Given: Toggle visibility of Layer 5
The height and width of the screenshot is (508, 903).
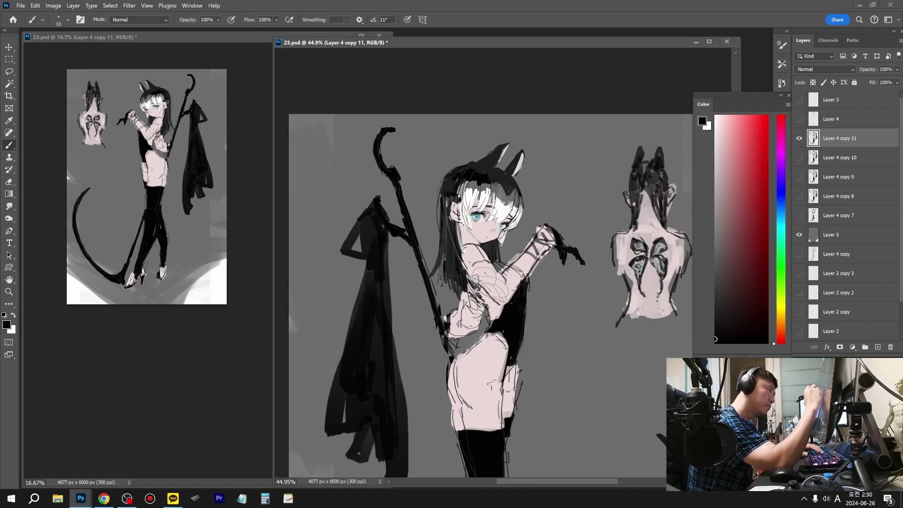Looking at the screenshot, I should (800, 234).
